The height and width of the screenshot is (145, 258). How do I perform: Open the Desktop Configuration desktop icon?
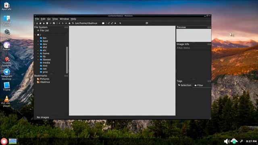coord(6,34)
